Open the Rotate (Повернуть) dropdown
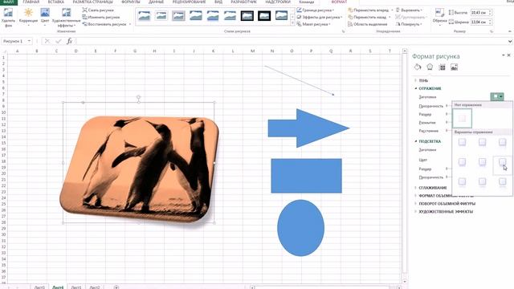 pyautogui.click(x=409, y=24)
